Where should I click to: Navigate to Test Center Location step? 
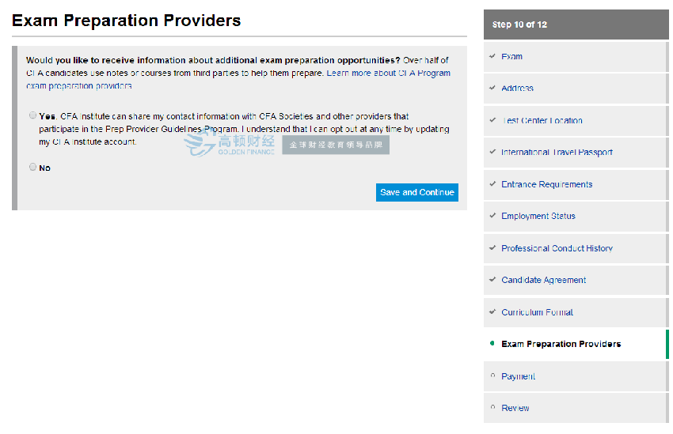click(x=542, y=121)
